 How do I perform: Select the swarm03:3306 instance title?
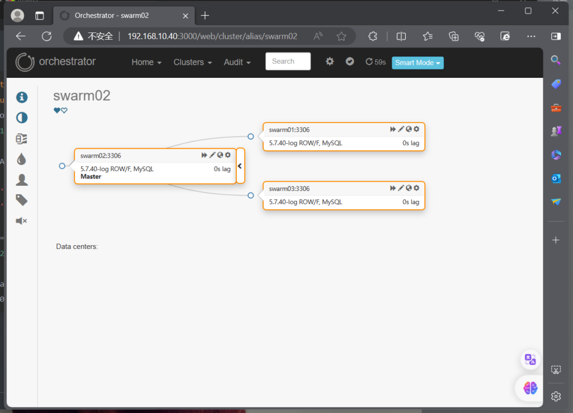pos(289,189)
